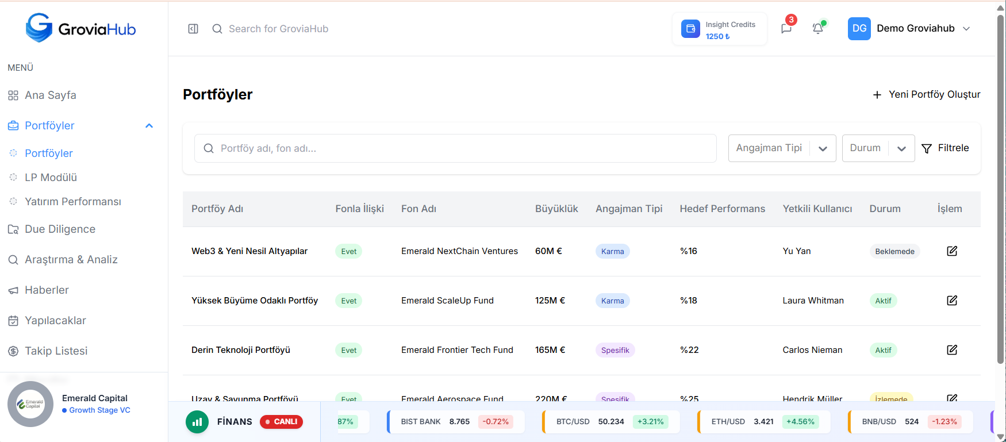Click the green Finans chart icon
1006x442 pixels.
pyautogui.click(x=197, y=422)
